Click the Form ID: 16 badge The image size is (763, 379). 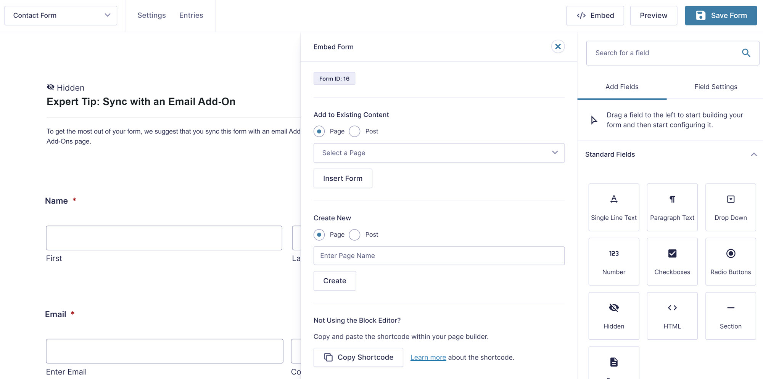point(334,79)
